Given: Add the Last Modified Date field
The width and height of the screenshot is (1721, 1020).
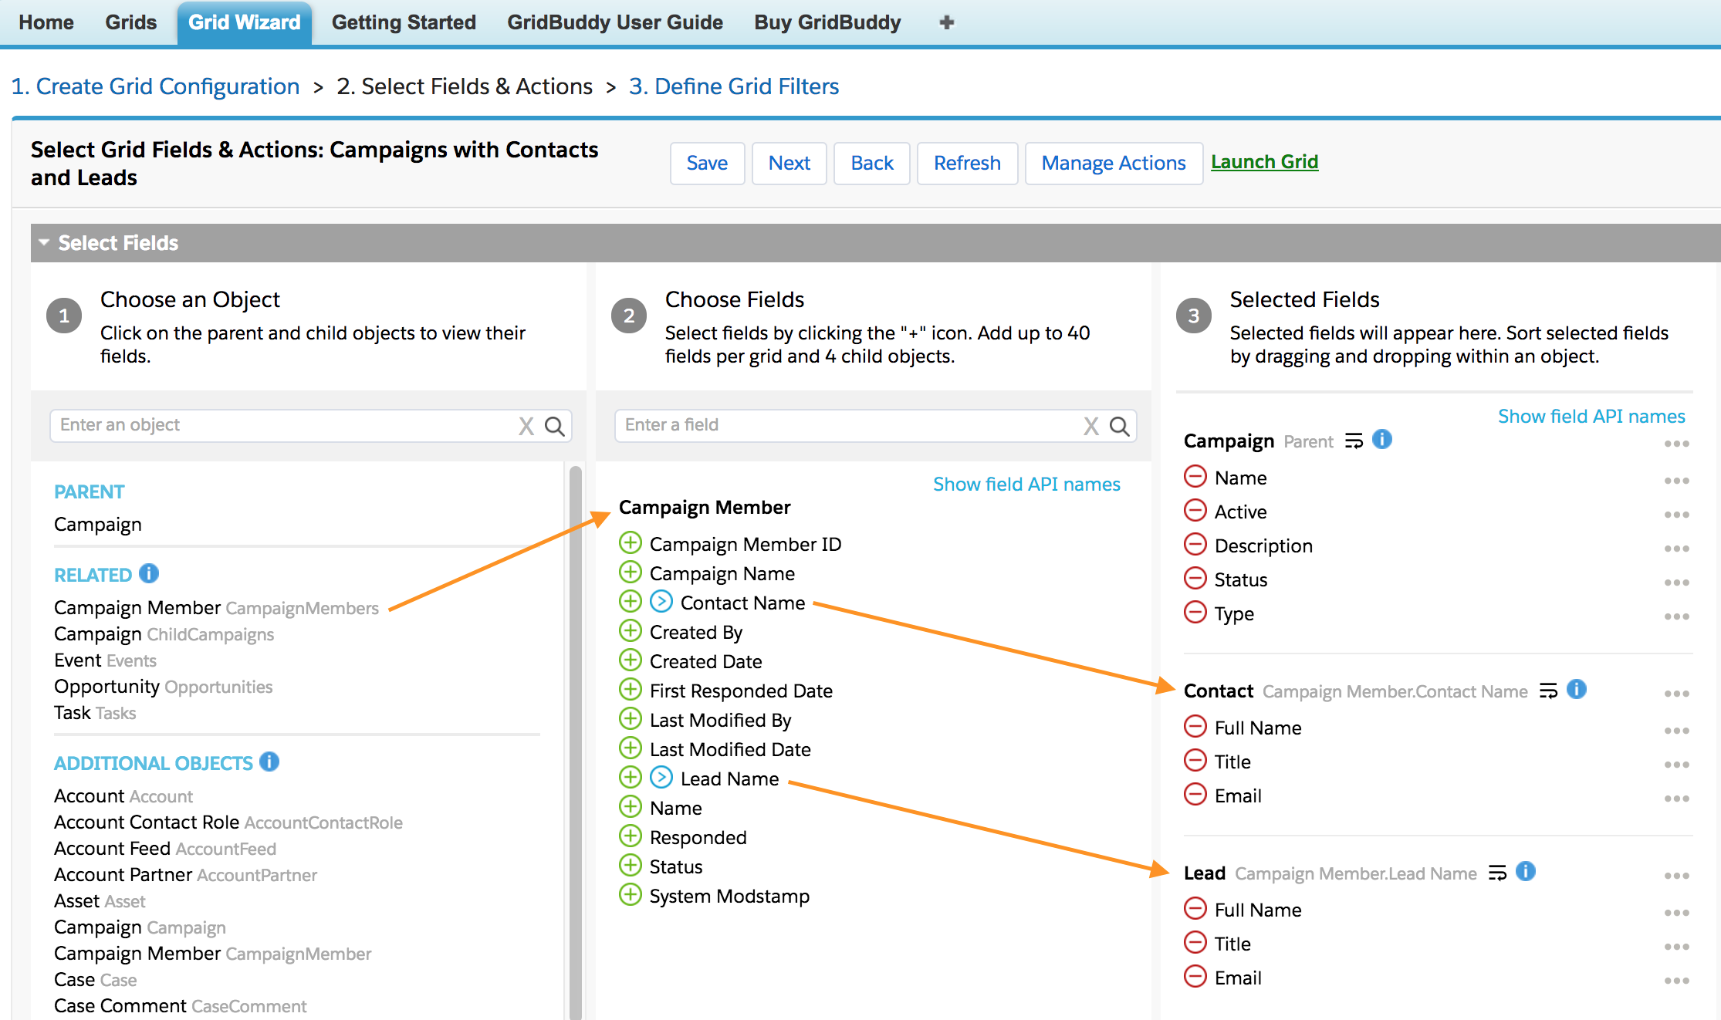Looking at the screenshot, I should coord(631,748).
